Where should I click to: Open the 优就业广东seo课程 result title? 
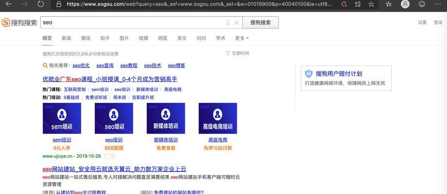tap(110, 79)
